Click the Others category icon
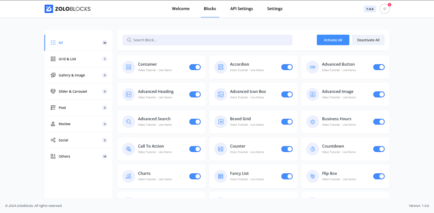Viewport: 434px width, 213px height. tap(53, 156)
